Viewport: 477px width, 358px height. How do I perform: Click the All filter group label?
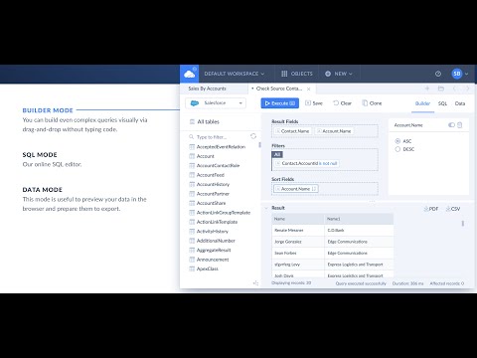(277, 154)
